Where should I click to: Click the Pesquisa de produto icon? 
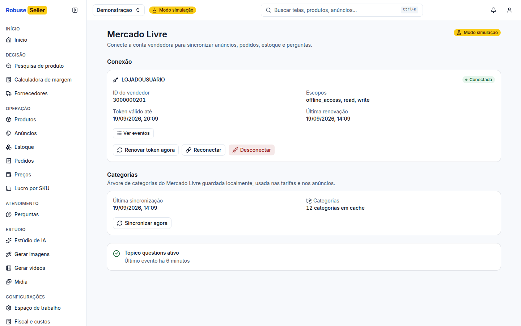point(9,66)
